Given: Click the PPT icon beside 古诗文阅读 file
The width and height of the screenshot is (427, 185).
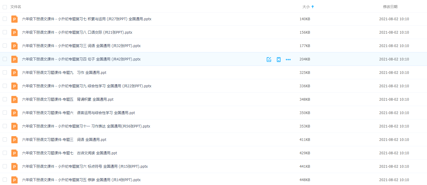Looking at the screenshot, I should (x=14, y=153).
